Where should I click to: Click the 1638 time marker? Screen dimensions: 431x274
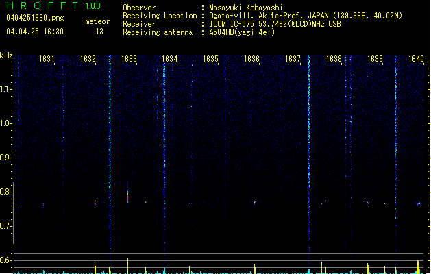click(x=334, y=59)
